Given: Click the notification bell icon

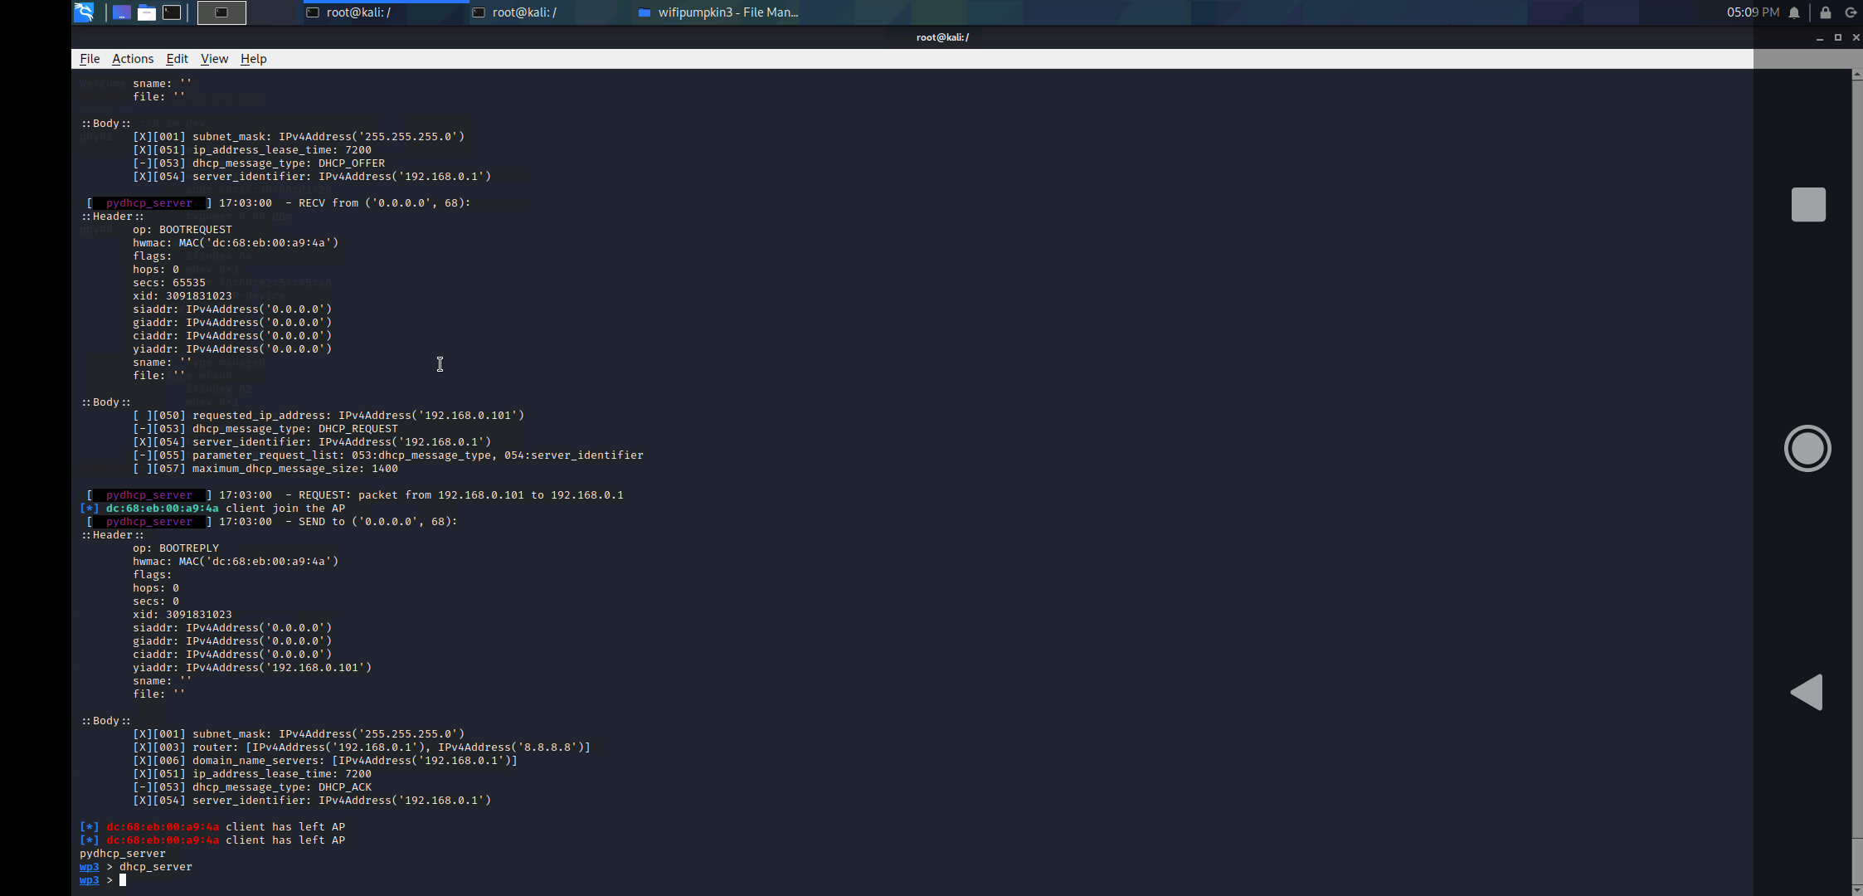Looking at the screenshot, I should coord(1794,12).
